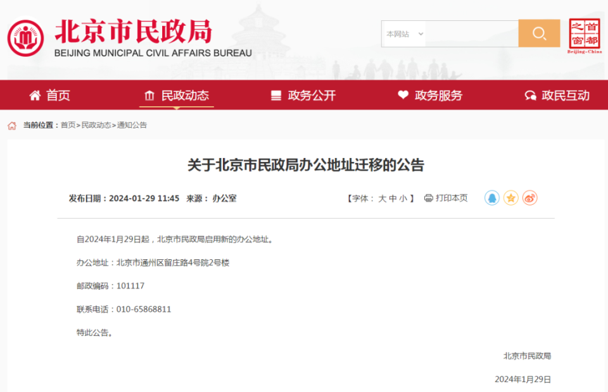Select 小 to shrink the font size
608x392 pixels.
tap(402, 197)
